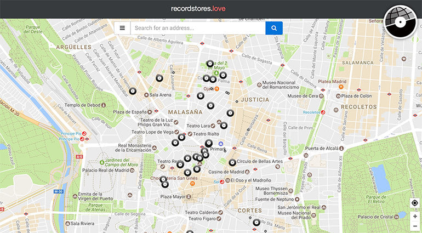This screenshot has height=233, width=422.
Task: Open the recordstores.love header title link
Action: 198,9
